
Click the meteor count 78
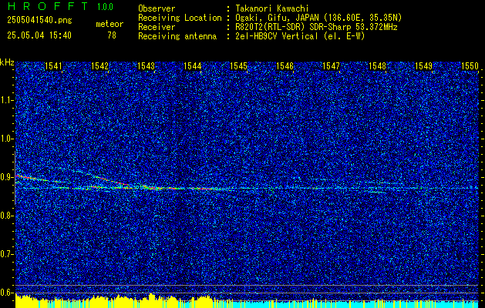(x=112, y=35)
